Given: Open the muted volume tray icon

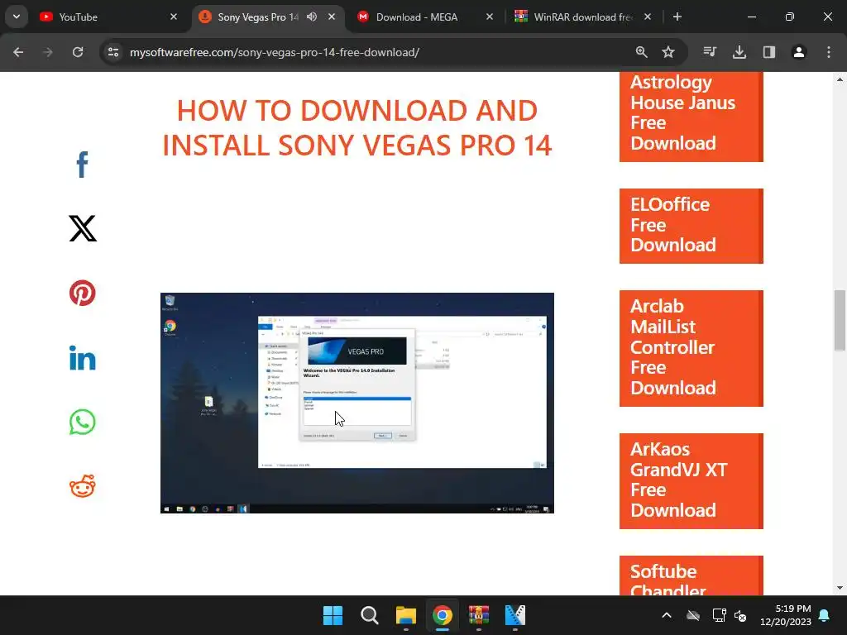Looking at the screenshot, I should 740,615.
